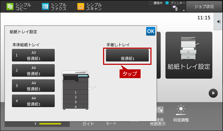Open the ガイド option
This screenshot has width=223, height=131.
[88, 124]
